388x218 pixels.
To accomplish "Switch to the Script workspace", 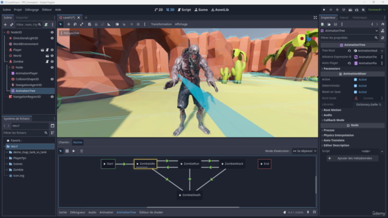I will (x=184, y=10).
